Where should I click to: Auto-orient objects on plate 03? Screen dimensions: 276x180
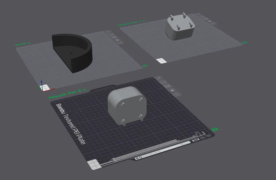point(163,82)
